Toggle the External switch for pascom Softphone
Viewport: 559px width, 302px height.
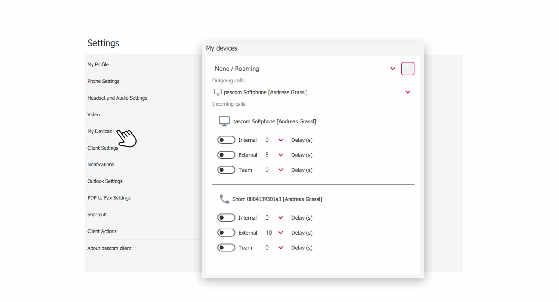pyautogui.click(x=226, y=155)
